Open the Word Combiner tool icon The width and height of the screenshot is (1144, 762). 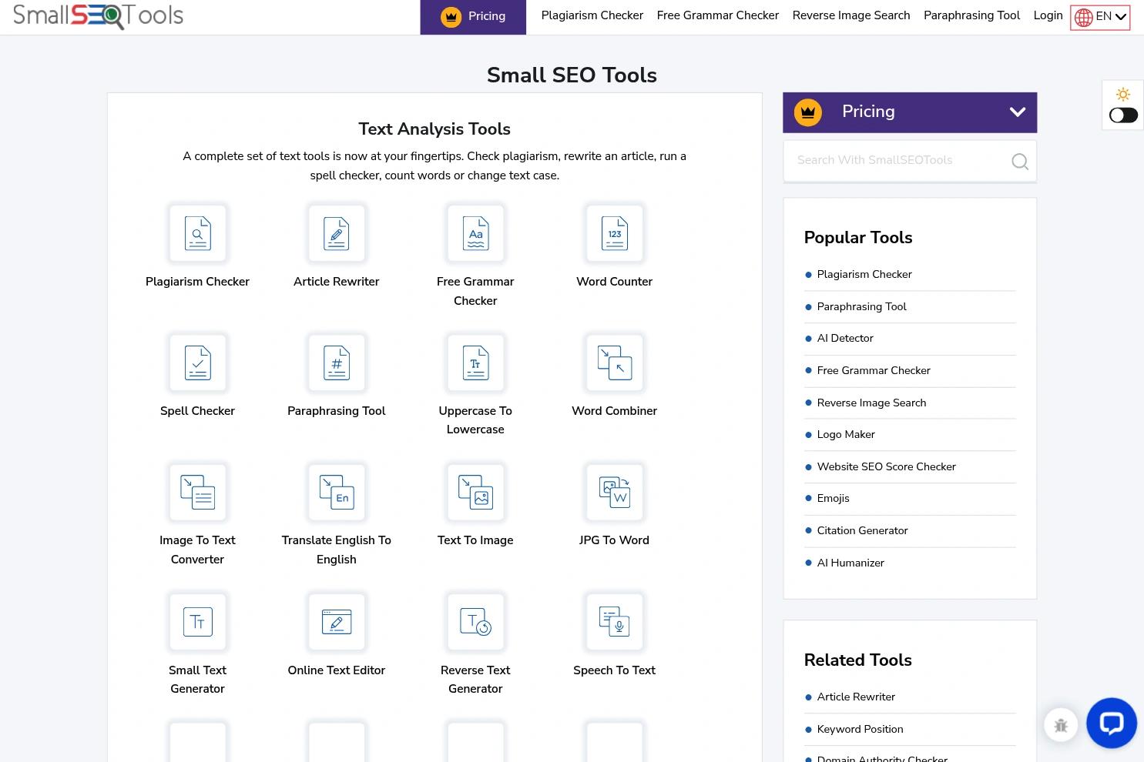[x=615, y=363]
